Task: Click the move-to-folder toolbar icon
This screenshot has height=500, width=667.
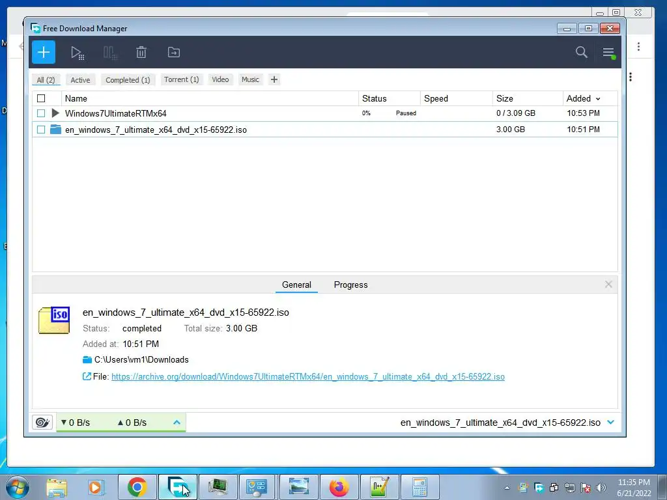Action: pos(173,52)
